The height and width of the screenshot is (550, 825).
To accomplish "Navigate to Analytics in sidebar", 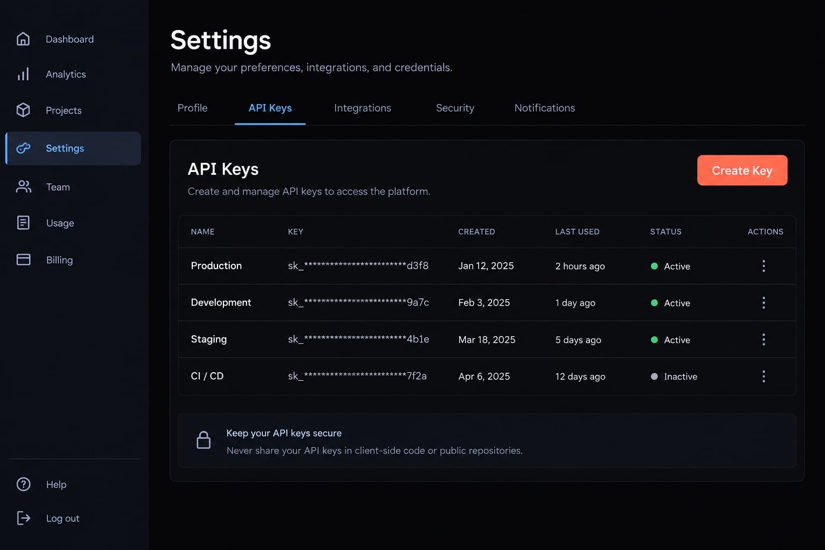I will (66, 74).
